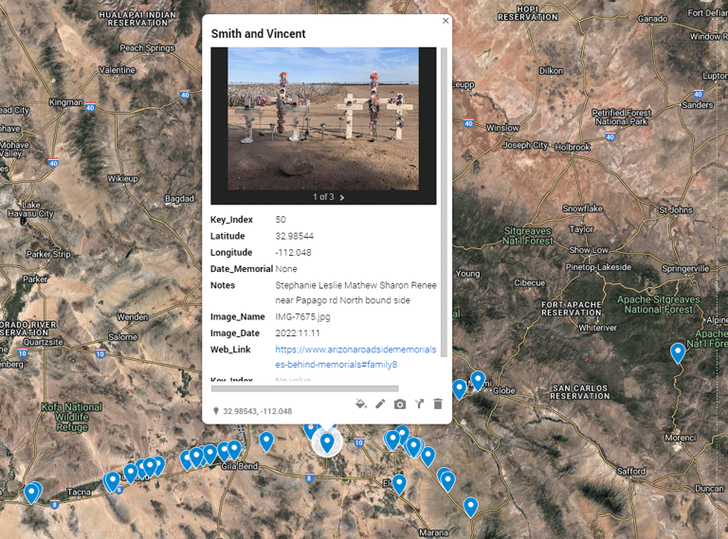
Task: Click the pencil edit icon
Action: [x=380, y=404]
